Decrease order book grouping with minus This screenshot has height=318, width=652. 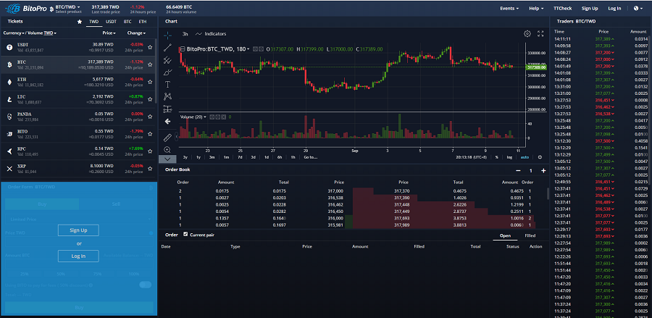(x=518, y=170)
